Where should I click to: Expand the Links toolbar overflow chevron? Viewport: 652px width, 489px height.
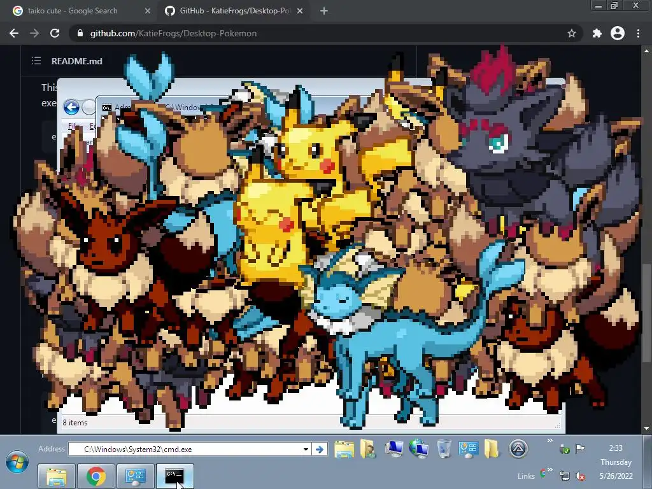tap(550, 470)
